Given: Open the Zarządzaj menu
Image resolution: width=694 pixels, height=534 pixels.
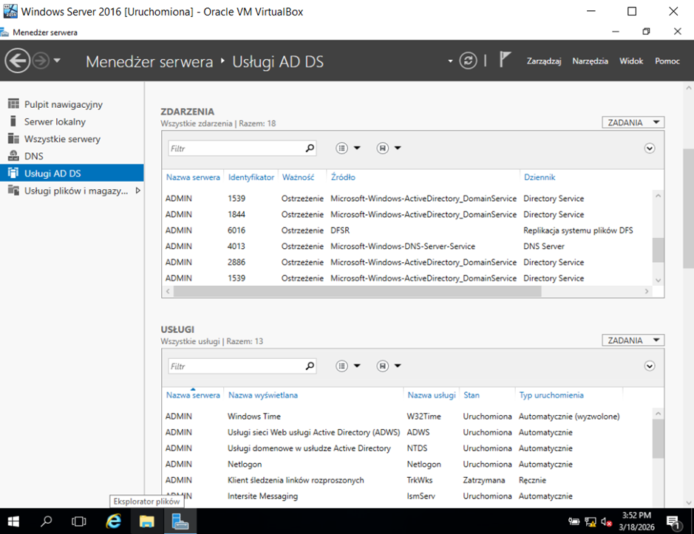Looking at the screenshot, I should point(543,61).
